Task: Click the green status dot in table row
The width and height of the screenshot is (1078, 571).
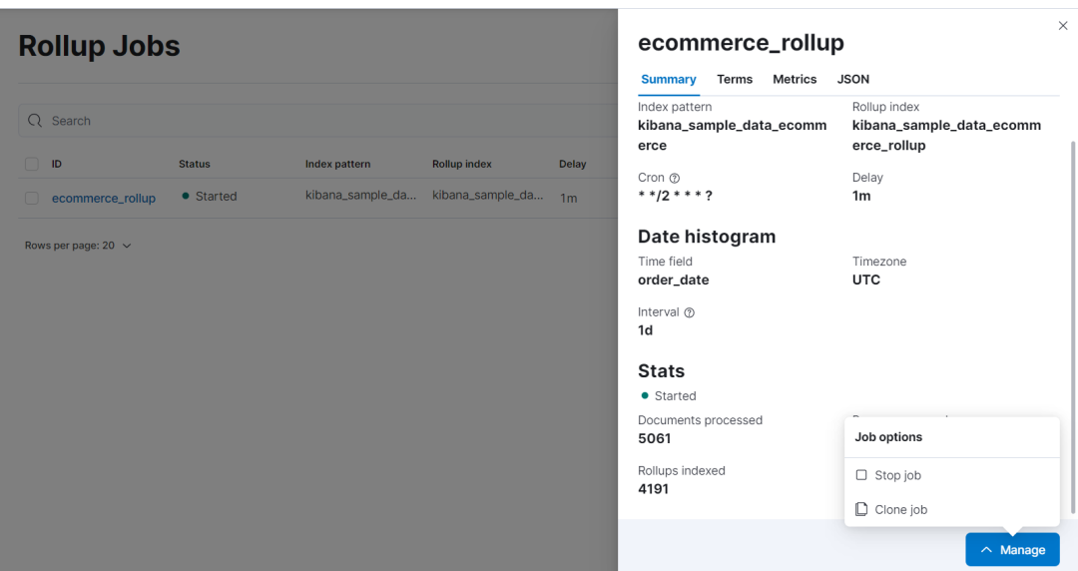Action: (185, 196)
